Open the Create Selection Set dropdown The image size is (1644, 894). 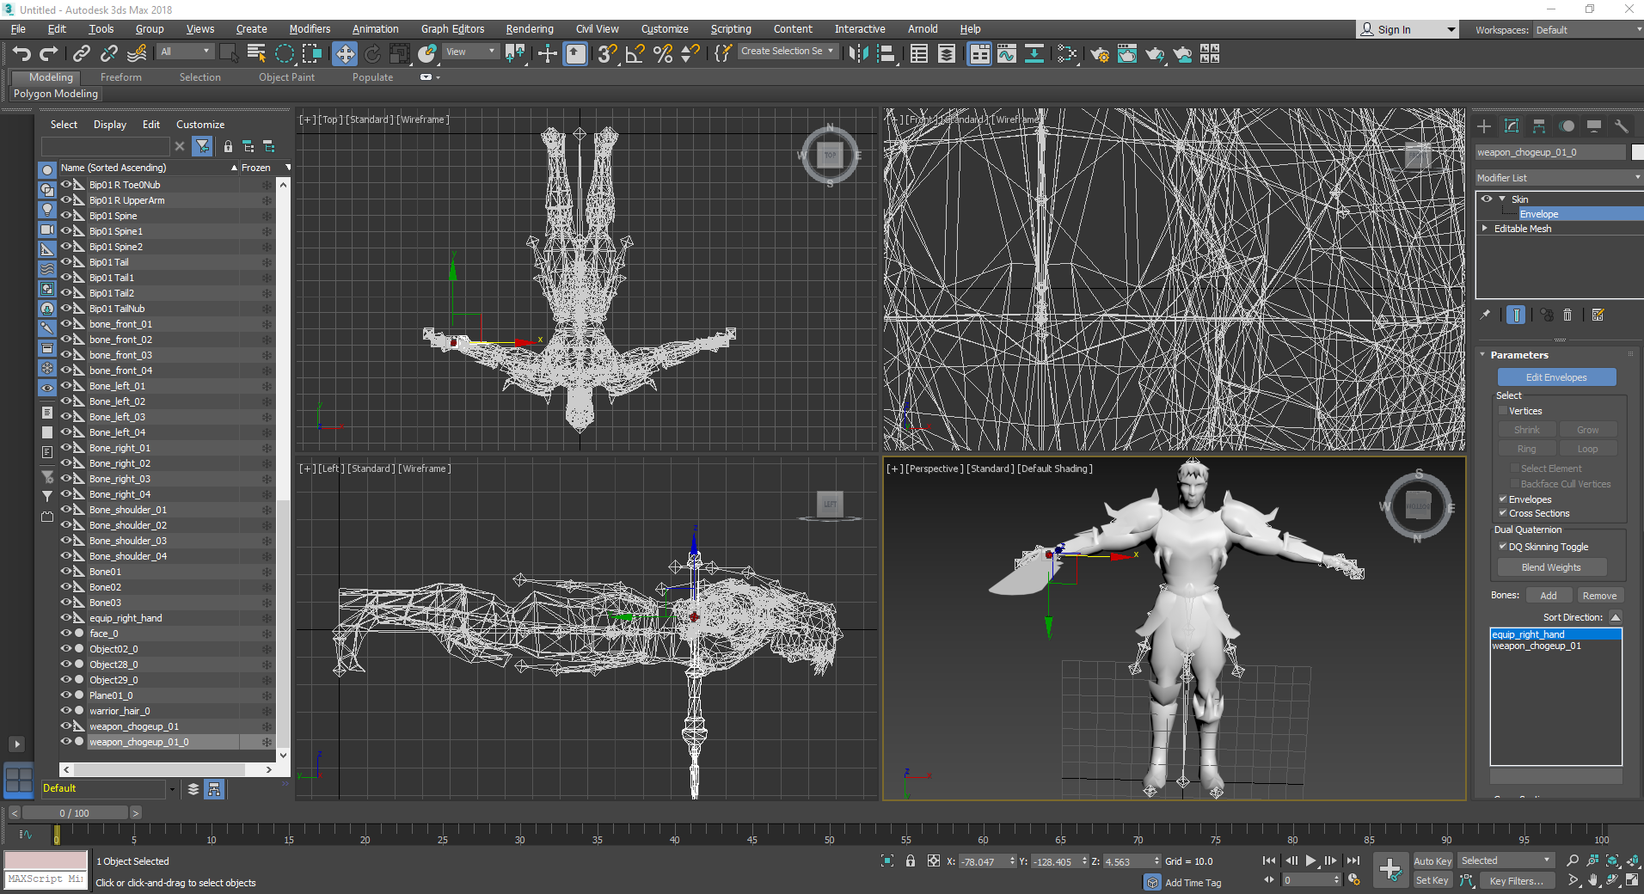(x=787, y=51)
